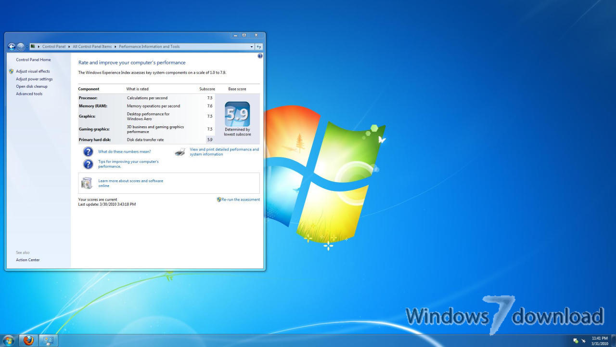616x347 pixels.
Task: Click the Back arrow navigation button
Action: click(x=12, y=47)
